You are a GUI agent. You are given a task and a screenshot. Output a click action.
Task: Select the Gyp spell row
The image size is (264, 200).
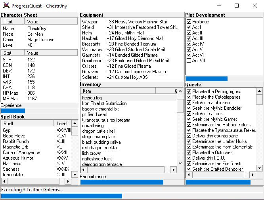coord(37,130)
